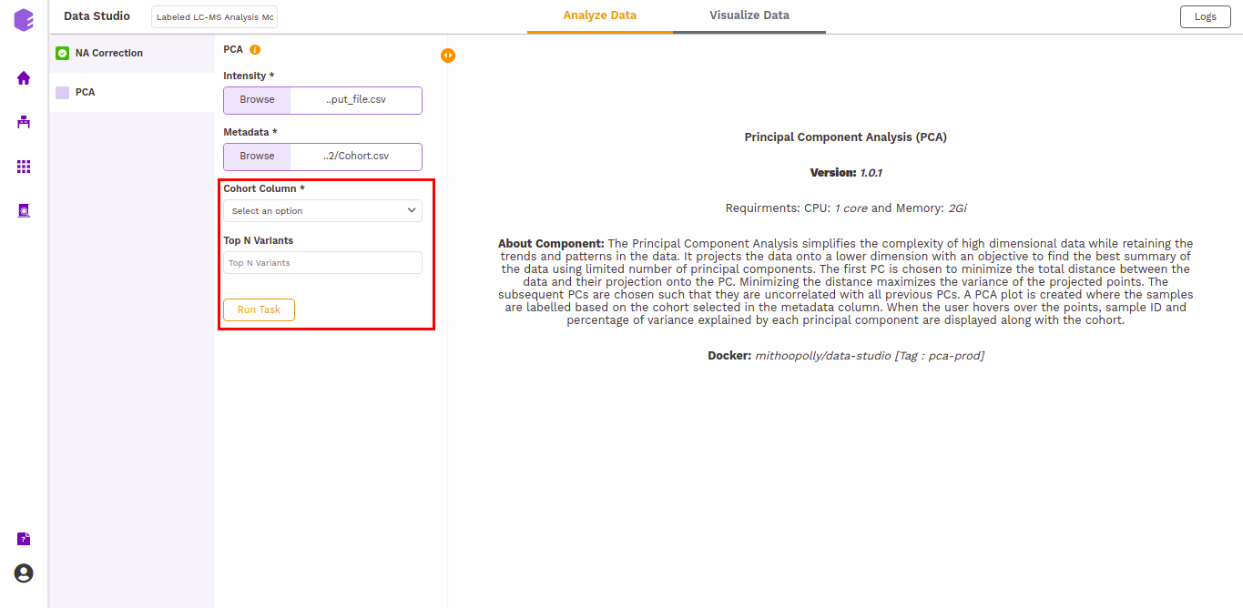
Task: Click the purple notebook icon in the sidebar
Action: 24,210
